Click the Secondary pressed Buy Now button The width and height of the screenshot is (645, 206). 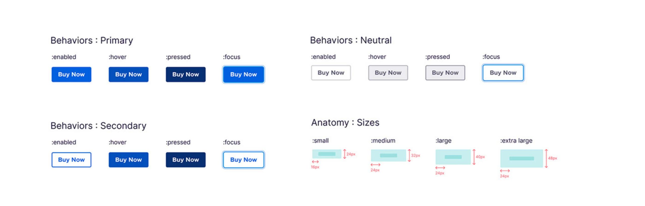click(185, 160)
